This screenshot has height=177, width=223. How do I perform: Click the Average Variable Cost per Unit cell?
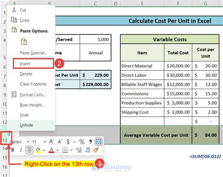point(156,135)
